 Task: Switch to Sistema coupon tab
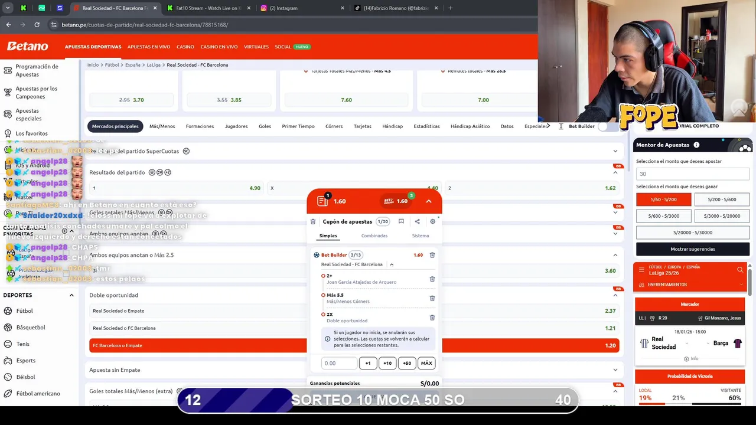click(x=421, y=236)
